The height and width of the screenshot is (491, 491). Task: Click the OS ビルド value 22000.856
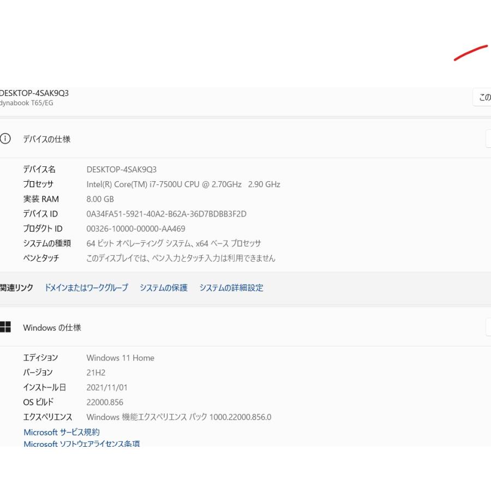pyautogui.click(x=105, y=403)
